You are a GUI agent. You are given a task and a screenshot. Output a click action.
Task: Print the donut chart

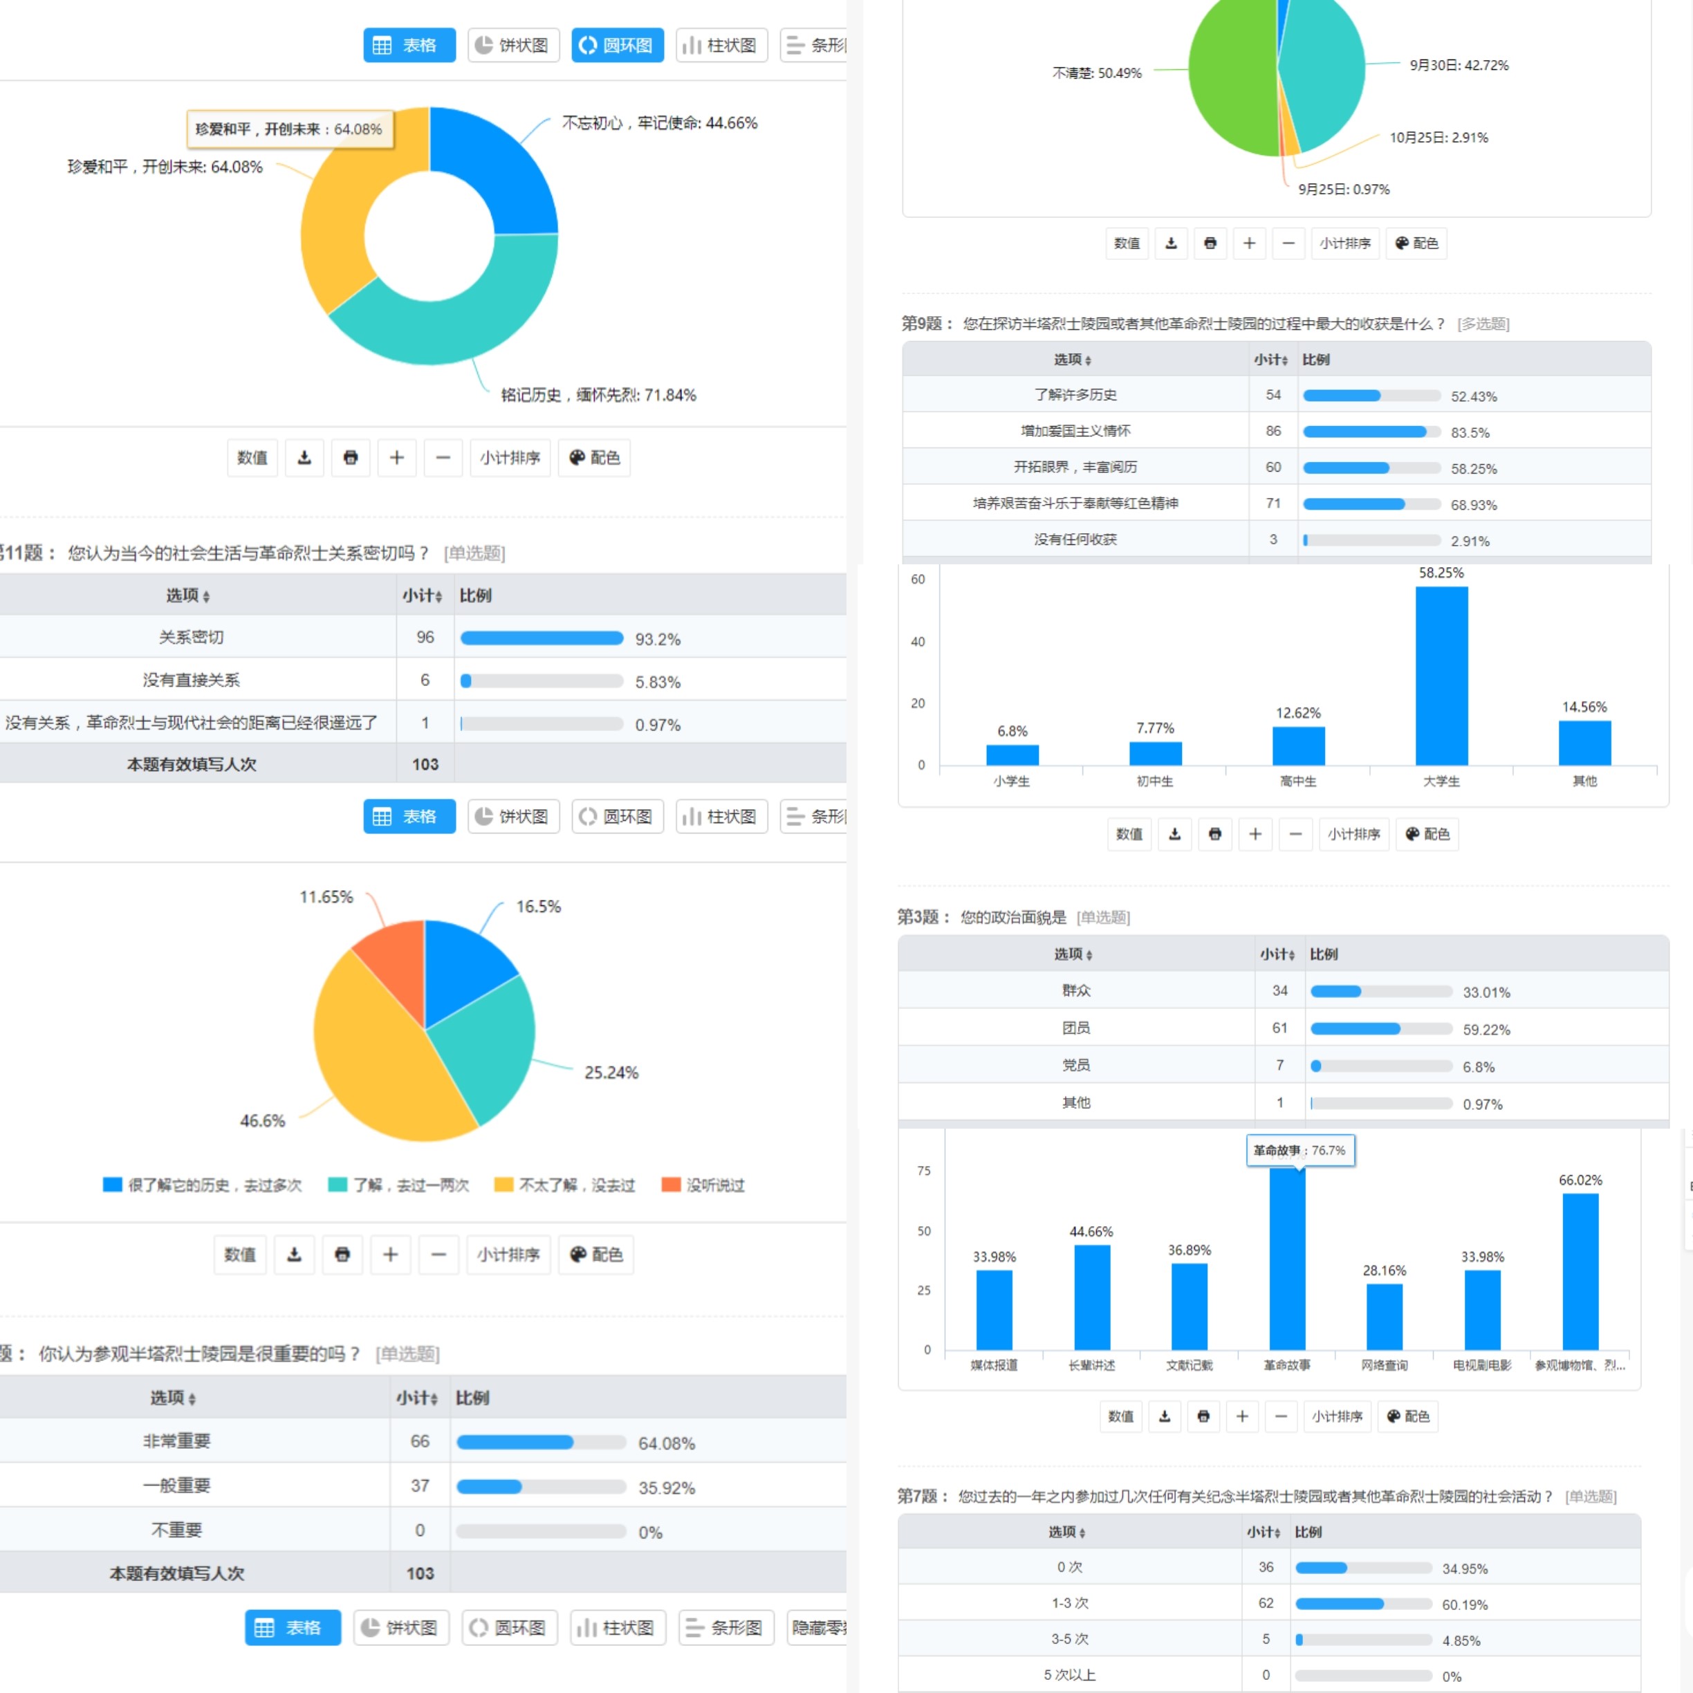(351, 457)
